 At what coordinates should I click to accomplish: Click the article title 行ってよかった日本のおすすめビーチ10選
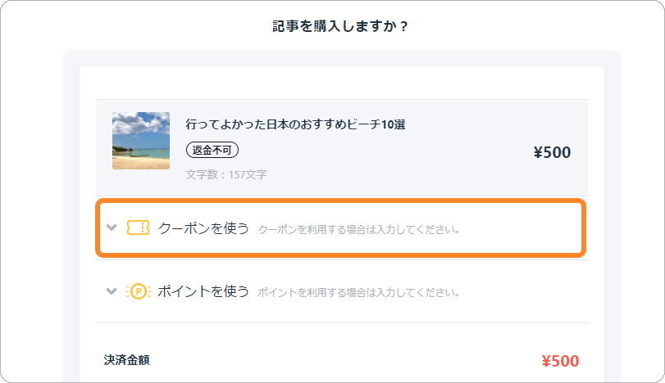pyautogui.click(x=295, y=124)
